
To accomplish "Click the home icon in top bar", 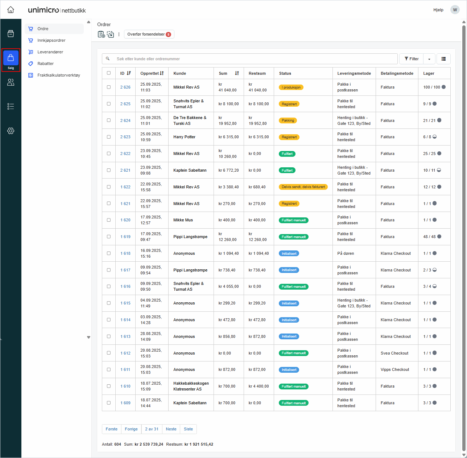I will tap(11, 10).
